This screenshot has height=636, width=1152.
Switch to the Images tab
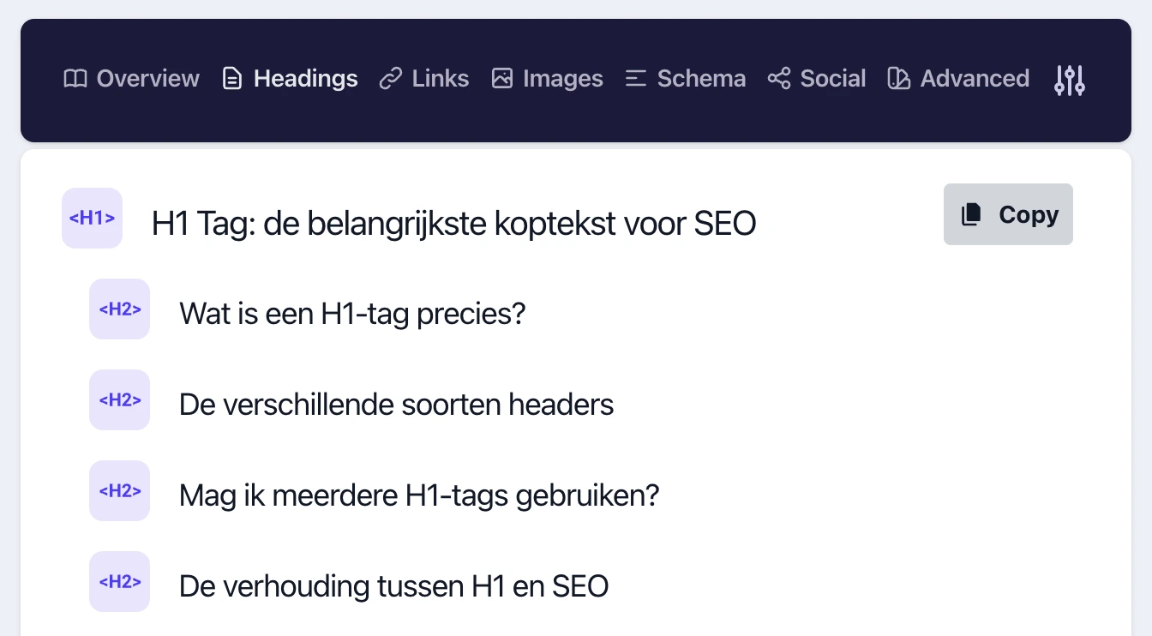pyautogui.click(x=561, y=78)
